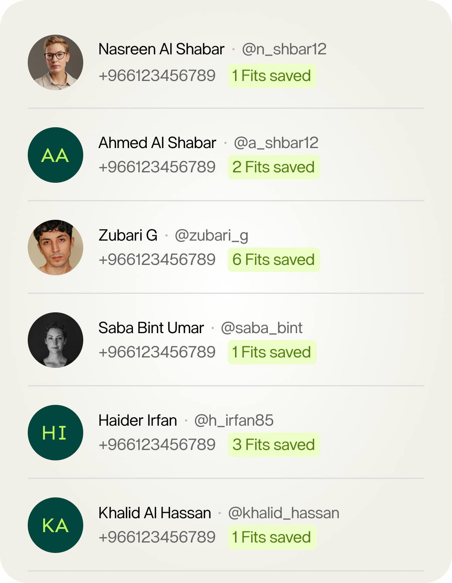Image resolution: width=452 pixels, height=583 pixels.
Task: Click Haider Irfan's contact name
Action: point(138,421)
